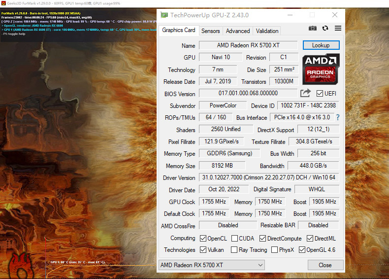Click the AMD Radeon Graphics logo
The width and height of the screenshot is (389, 279).
tap(321, 70)
